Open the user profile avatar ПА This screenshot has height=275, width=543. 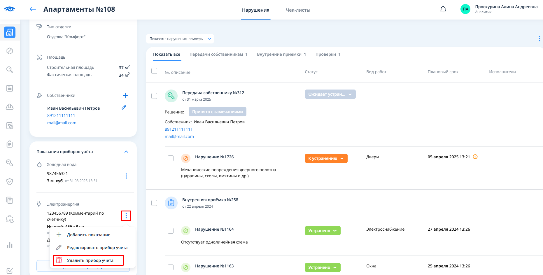(465, 9)
